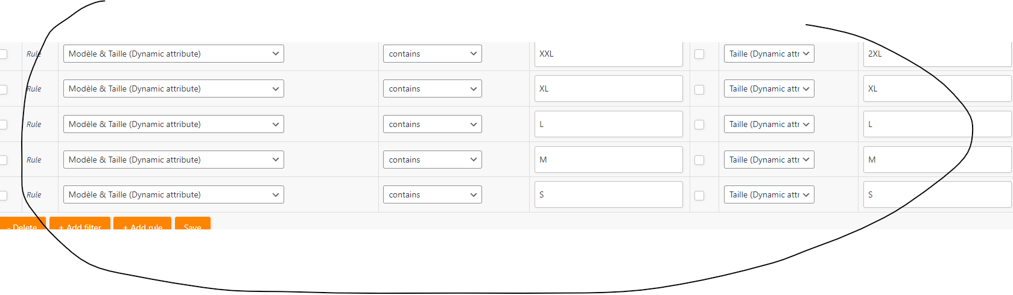Focus the output field containing XL
This screenshot has height=295, width=1013.
[x=938, y=88]
